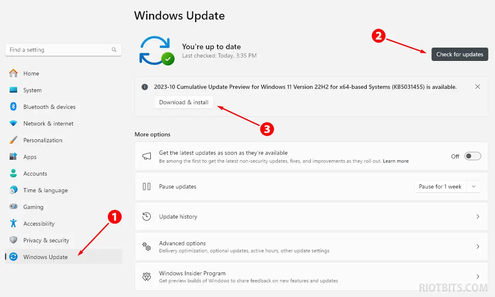Click the Update history clock icon

point(147,216)
